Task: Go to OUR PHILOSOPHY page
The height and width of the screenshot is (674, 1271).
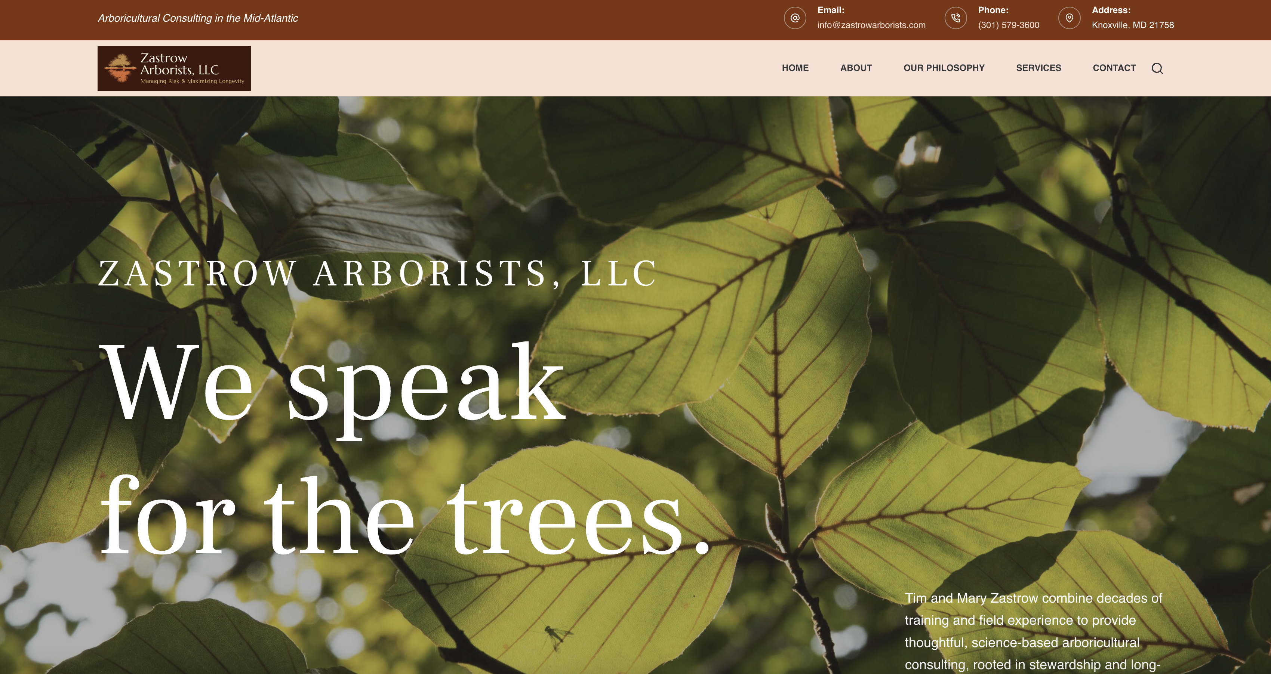Action: coord(944,68)
